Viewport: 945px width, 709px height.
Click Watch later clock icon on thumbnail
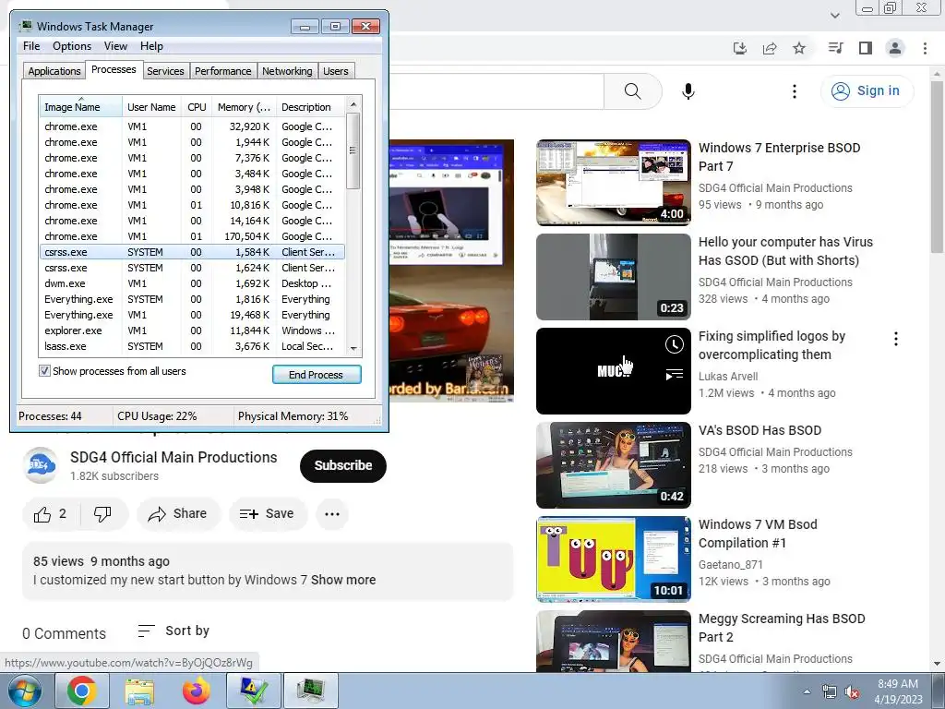point(674,344)
